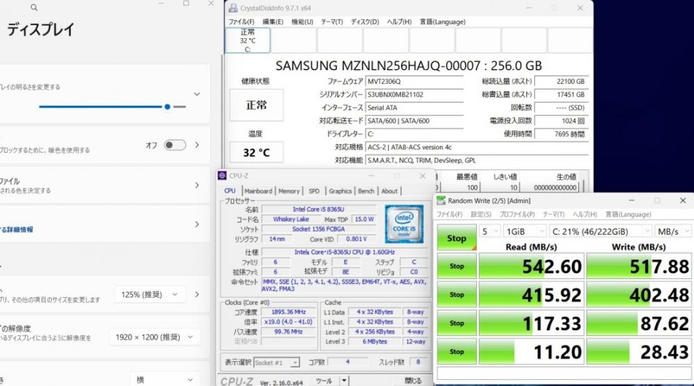Click the firmware field MVT2306Q

(414, 81)
